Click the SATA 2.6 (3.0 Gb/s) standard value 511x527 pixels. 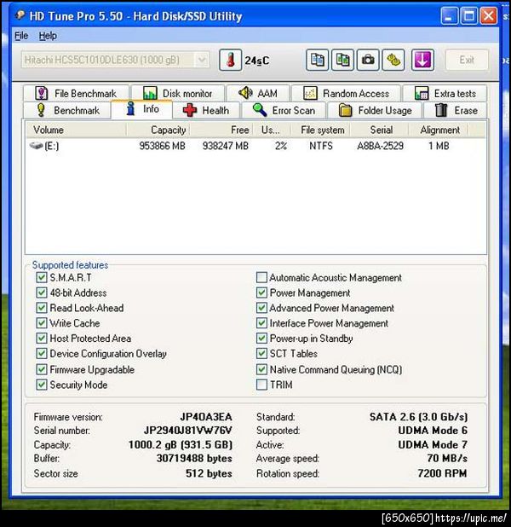click(419, 417)
